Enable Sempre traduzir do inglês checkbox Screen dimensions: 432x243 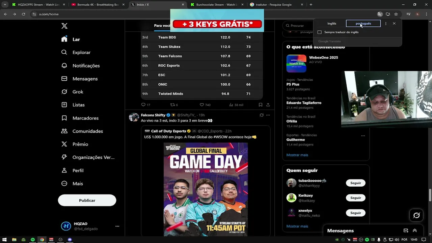(320, 32)
